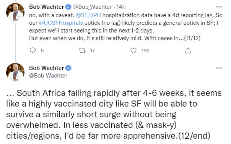
Task: Click the like count 192
Action: (x=145, y=50)
